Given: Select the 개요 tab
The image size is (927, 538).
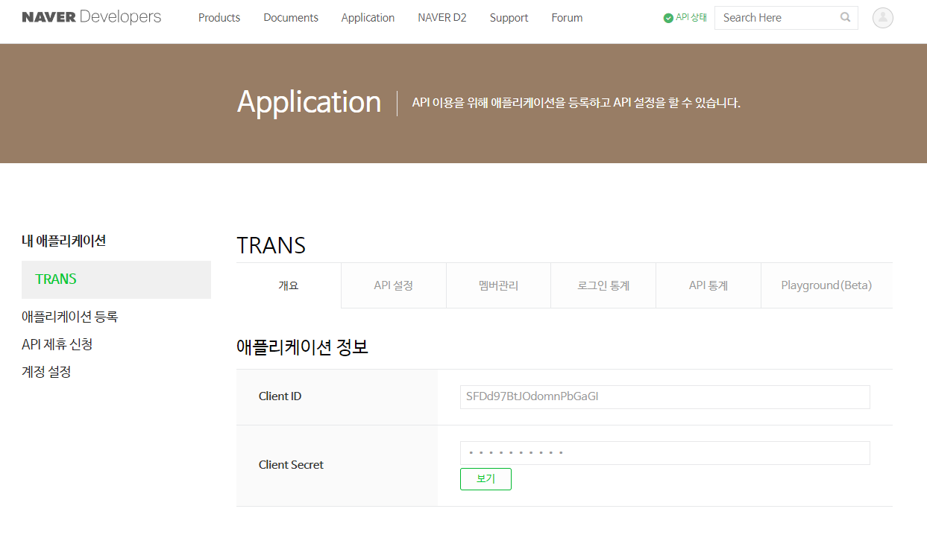Looking at the screenshot, I should point(289,285).
